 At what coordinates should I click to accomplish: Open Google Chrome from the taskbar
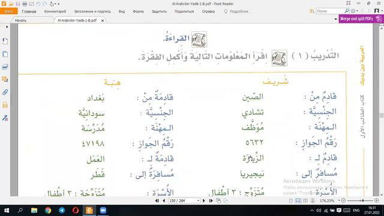[48, 211]
